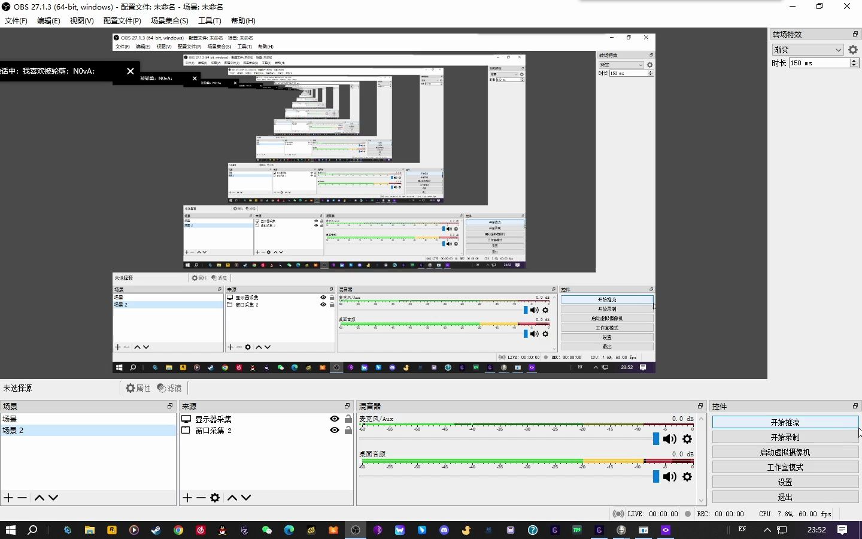
Task: Open Windows search from the taskbar
Action: coord(33,530)
